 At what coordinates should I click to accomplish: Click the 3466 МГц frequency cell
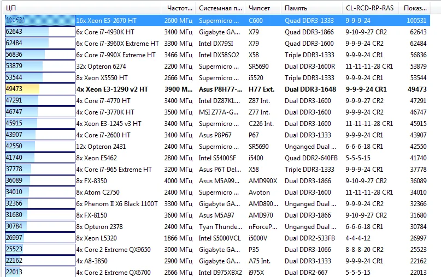click(x=178, y=55)
